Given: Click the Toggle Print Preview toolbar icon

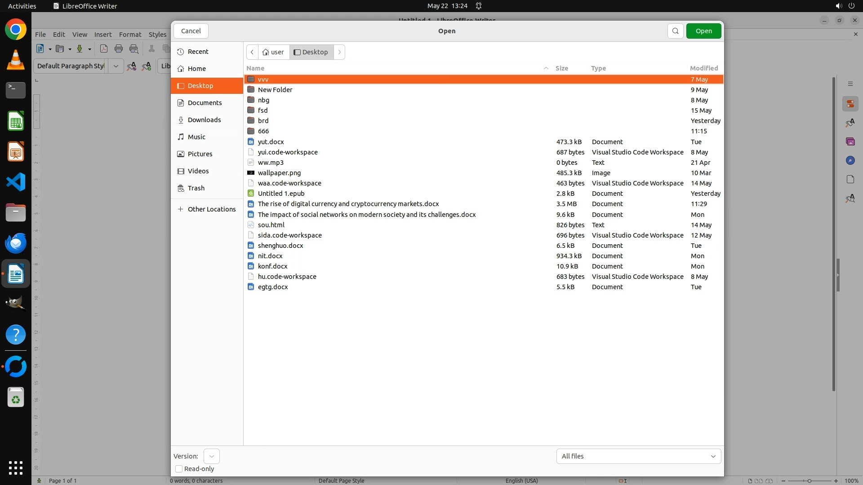Looking at the screenshot, I should coord(134,49).
